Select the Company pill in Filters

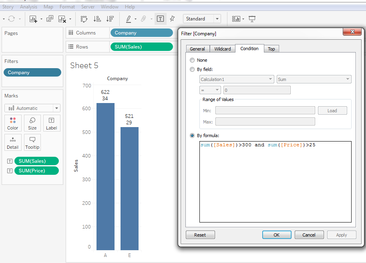point(32,73)
